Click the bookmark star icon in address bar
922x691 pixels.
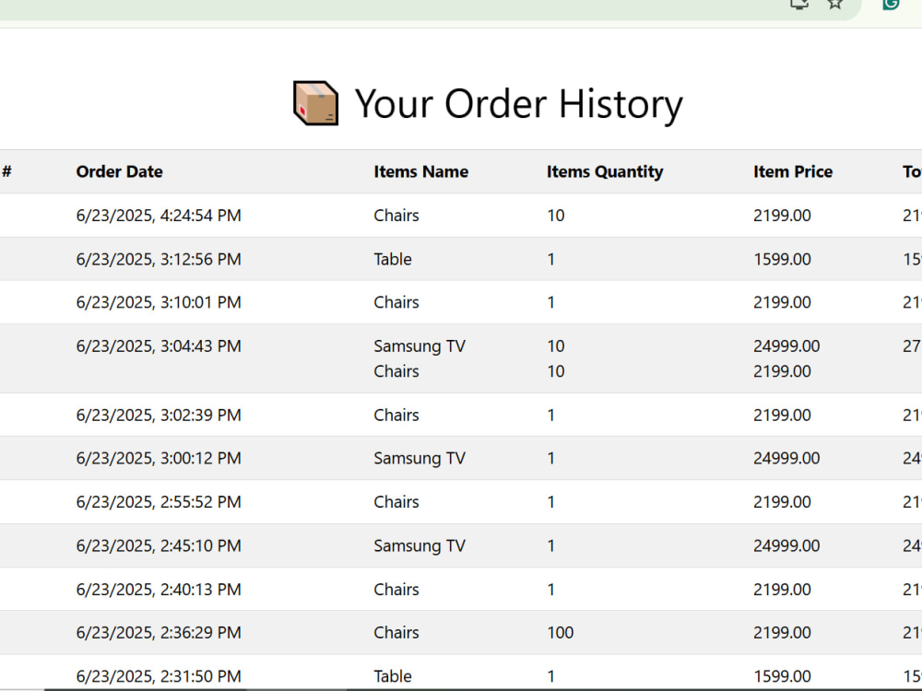click(x=835, y=4)
